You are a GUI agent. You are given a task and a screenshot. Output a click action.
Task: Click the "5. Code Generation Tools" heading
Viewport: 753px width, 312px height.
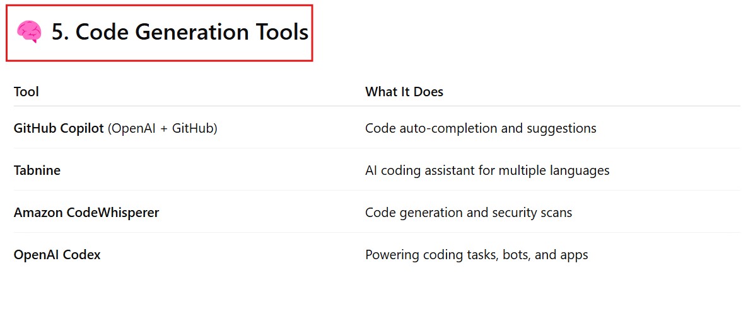[180, 32]
